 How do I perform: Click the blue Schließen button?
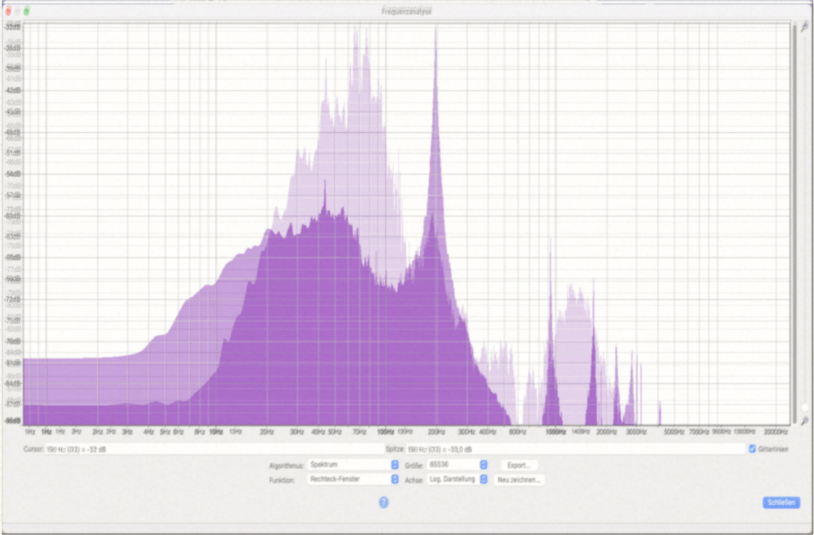coord(781,502)
